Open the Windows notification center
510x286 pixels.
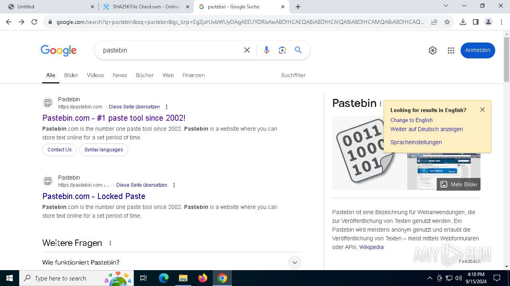497,278
